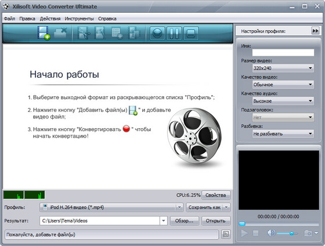Open the Обычное video quality dropdown

click(283, 84)
